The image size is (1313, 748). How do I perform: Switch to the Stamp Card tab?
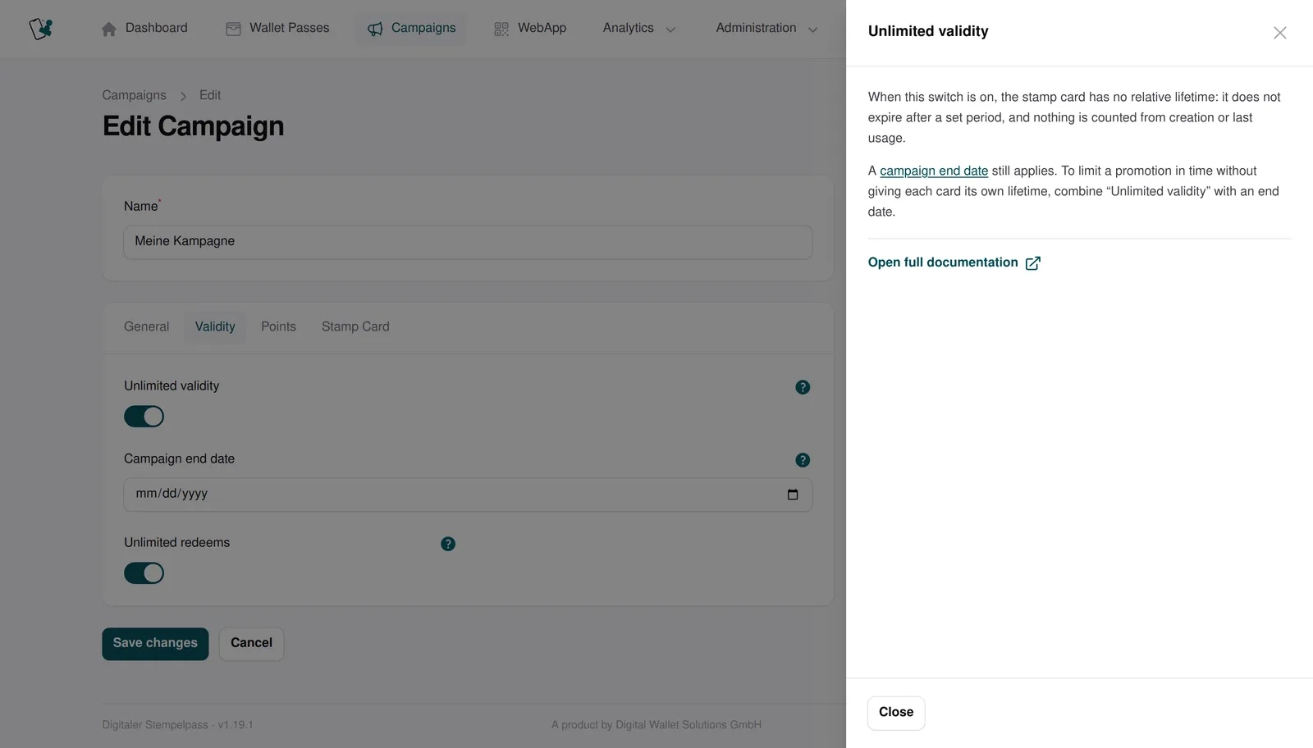point(355,326)
